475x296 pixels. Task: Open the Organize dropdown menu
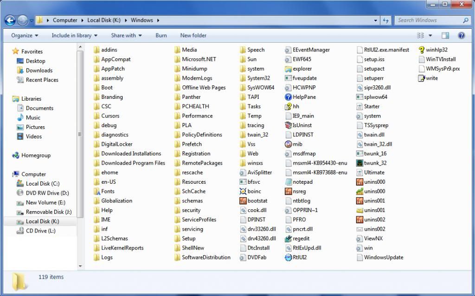pyautogui.click(x=25, y=35)
